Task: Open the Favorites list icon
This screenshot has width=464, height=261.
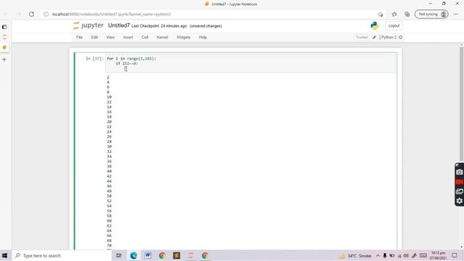Action: (x=394, y=14)
